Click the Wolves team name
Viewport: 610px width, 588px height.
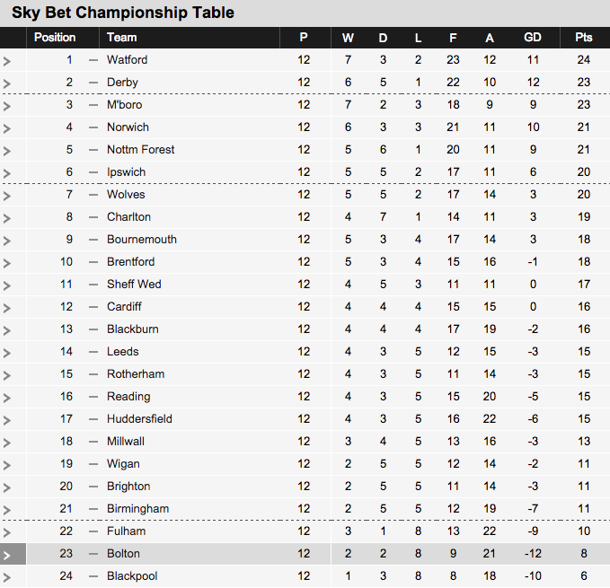coord(126,194)
